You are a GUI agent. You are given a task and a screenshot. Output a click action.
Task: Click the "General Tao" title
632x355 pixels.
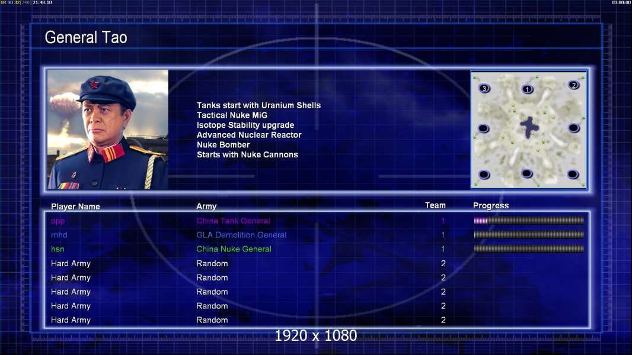[x=86, y=37]
